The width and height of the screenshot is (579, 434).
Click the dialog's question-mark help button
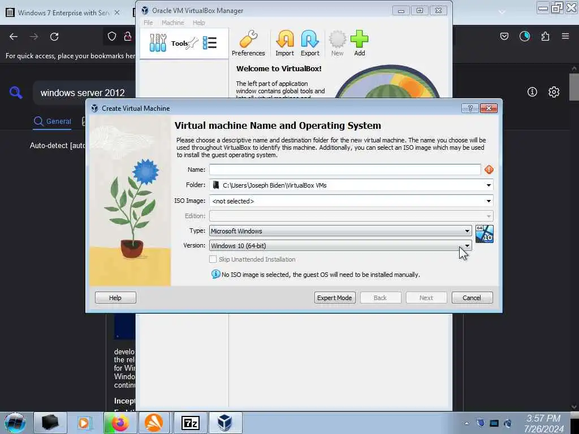470,108
